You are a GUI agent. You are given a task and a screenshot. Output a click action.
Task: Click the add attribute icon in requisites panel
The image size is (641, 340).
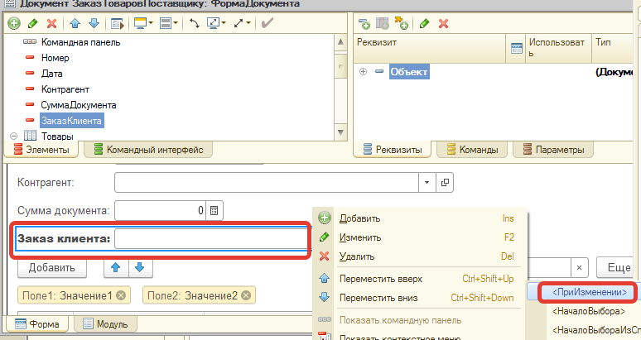(x=364, y=24)
